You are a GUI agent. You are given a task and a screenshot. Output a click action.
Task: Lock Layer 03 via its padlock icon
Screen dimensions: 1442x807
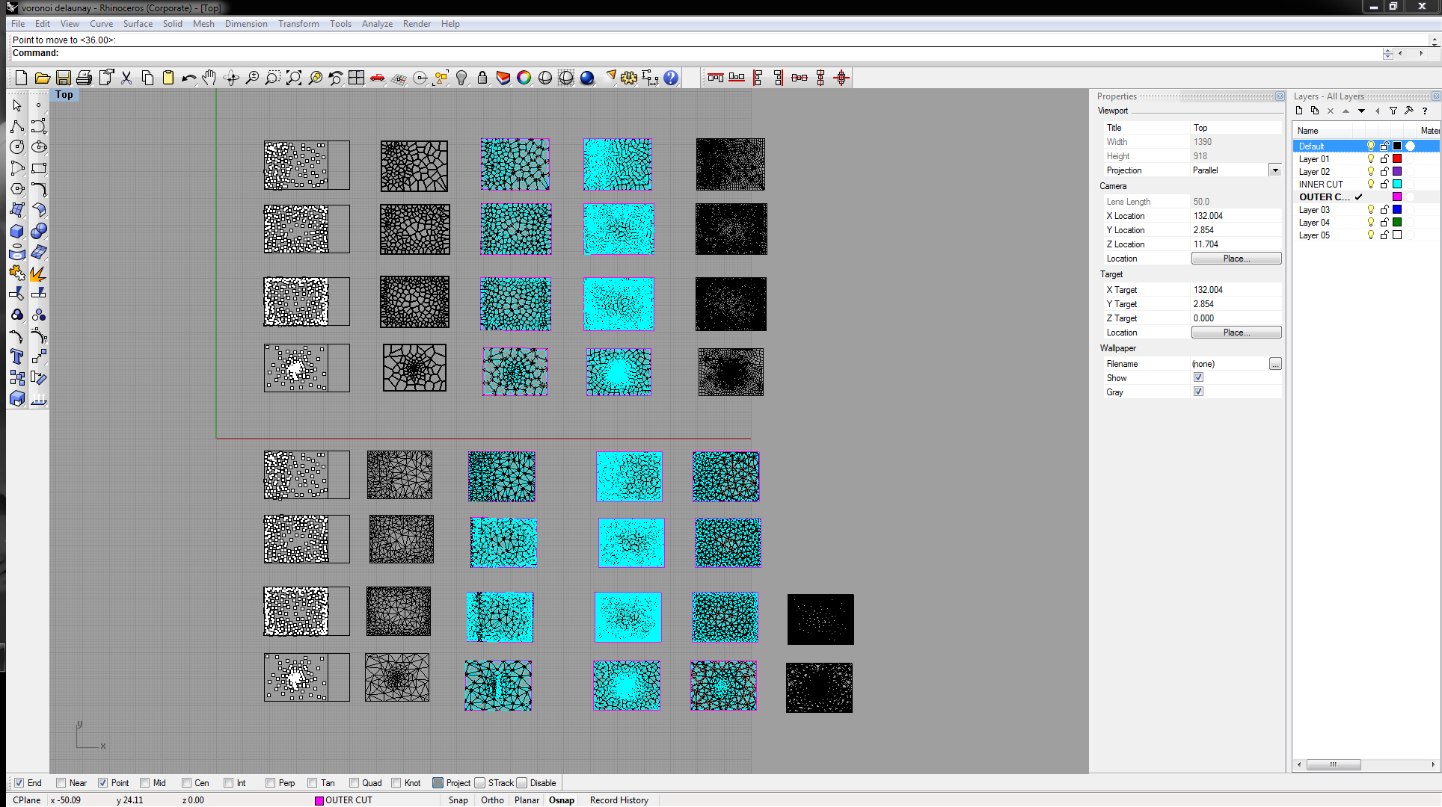(x=1384, y=210)
